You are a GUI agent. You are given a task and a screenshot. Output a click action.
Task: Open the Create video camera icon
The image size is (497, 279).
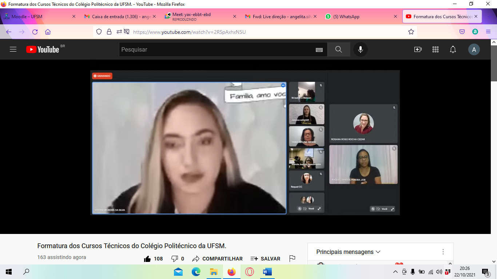point(418,49)
